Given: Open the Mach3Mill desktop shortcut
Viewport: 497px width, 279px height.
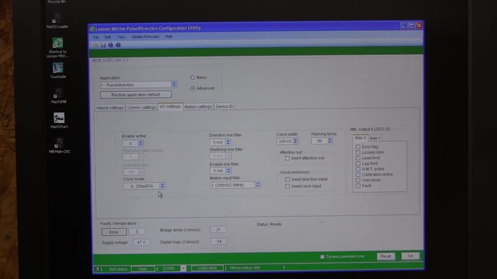Looking at the screenshot, I should tap(59, 96).
